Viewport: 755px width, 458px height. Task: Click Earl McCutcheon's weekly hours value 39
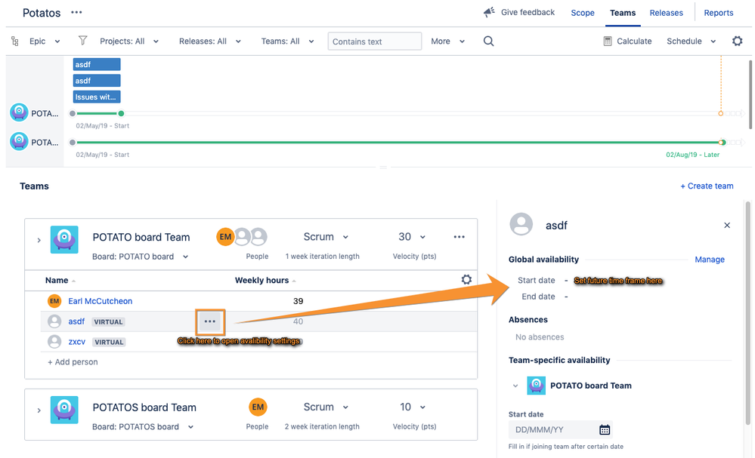tap(298, 301)
